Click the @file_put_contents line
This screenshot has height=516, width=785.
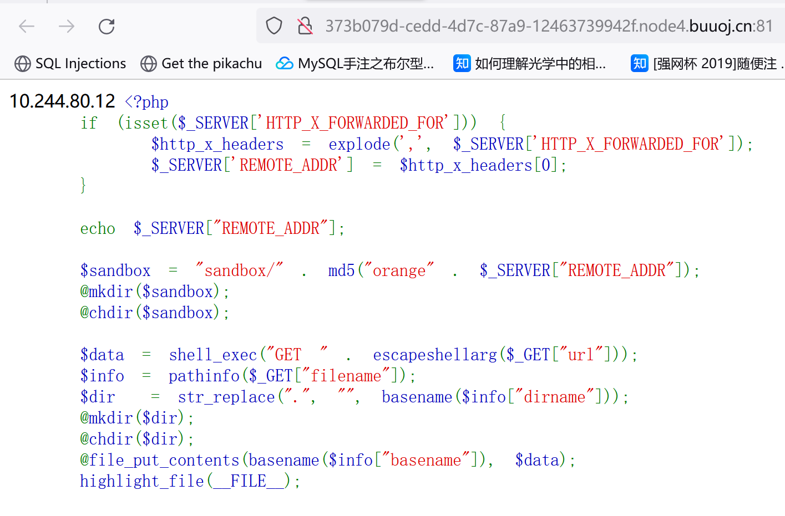click(328, 460)
